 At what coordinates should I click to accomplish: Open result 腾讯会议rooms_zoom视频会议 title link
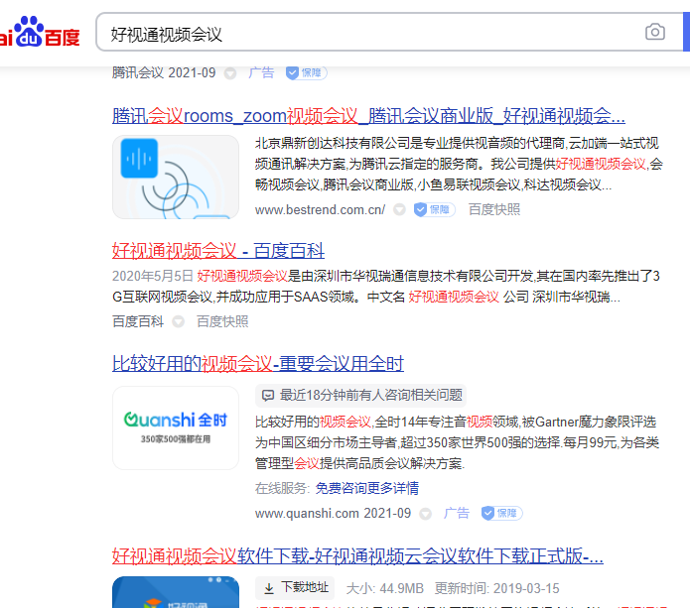click(368, 116)
